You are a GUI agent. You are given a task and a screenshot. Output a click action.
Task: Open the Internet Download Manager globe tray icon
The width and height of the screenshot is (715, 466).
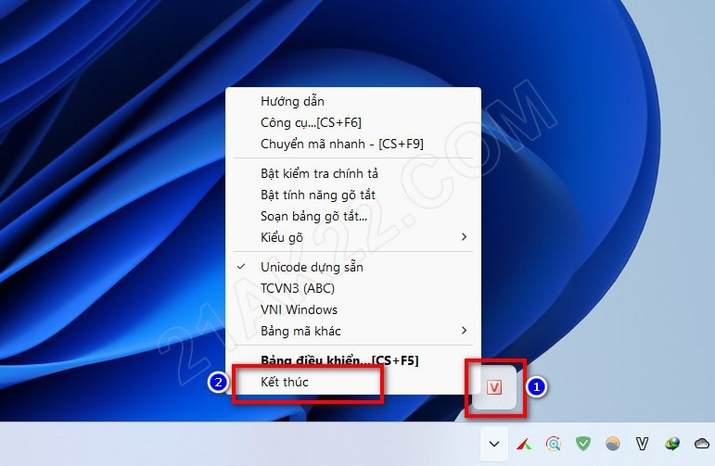(672, 443)
